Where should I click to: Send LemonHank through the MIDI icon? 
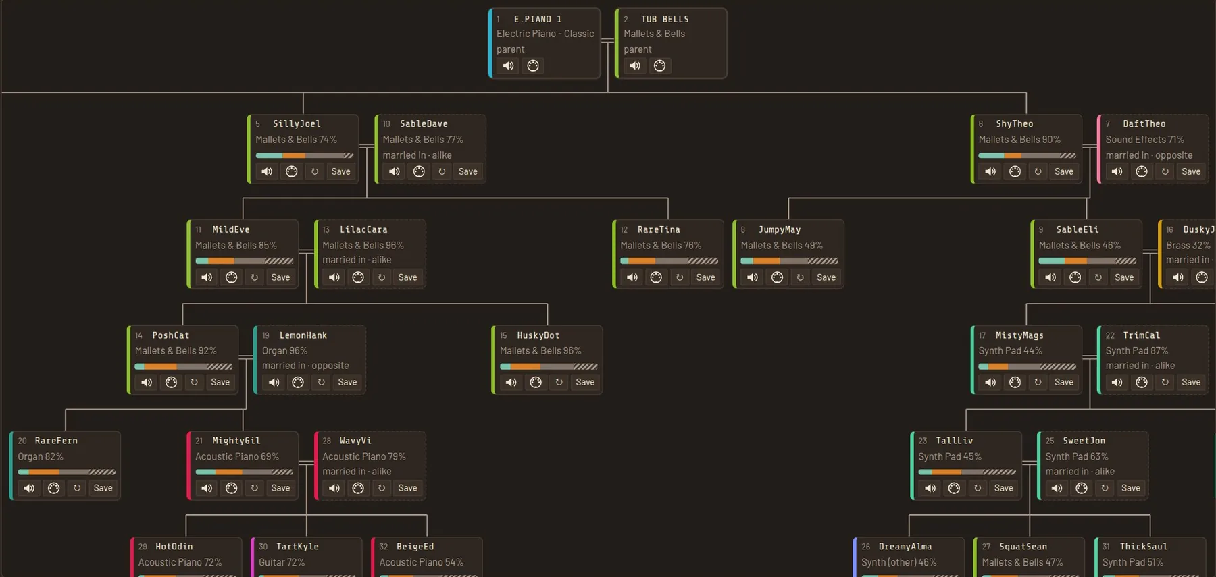(298, 382)
